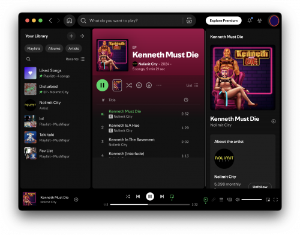
Task: Click Explore Premium button
Action: pos(224,20)
